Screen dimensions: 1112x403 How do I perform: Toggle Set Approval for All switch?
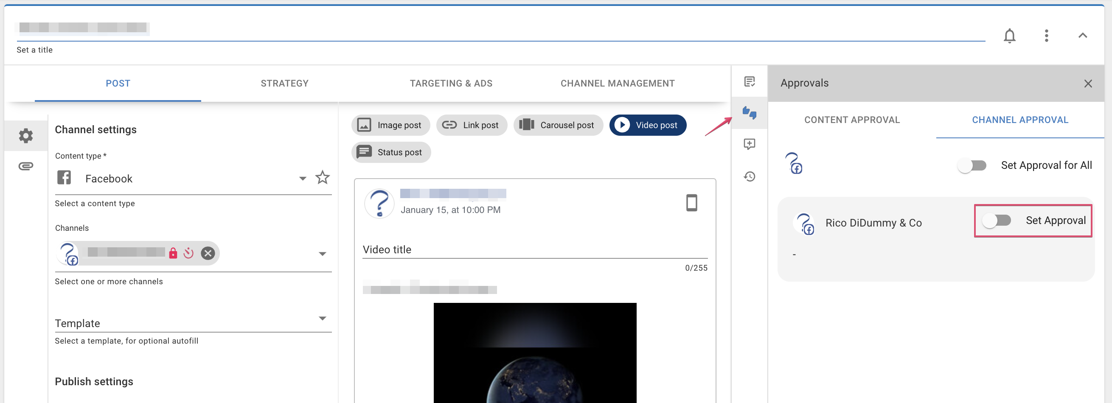click(x=972, y=166)
